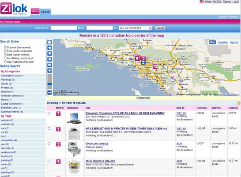This screenshot has height=177, width=241.
Task: Switch map to Satellite view
Action: coord(222,42)
